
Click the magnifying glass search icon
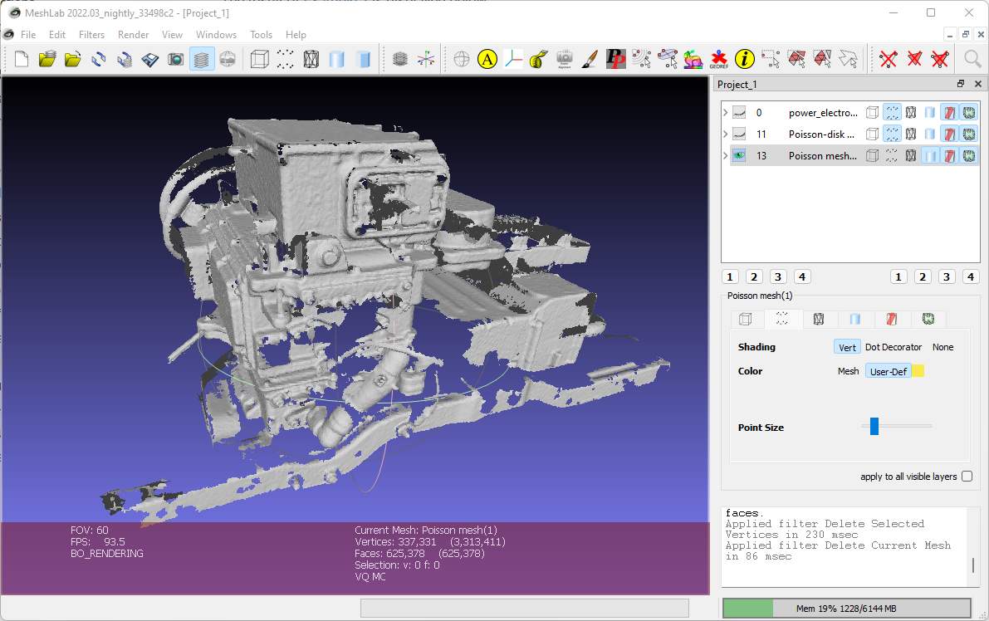click(x=972, y=59)
